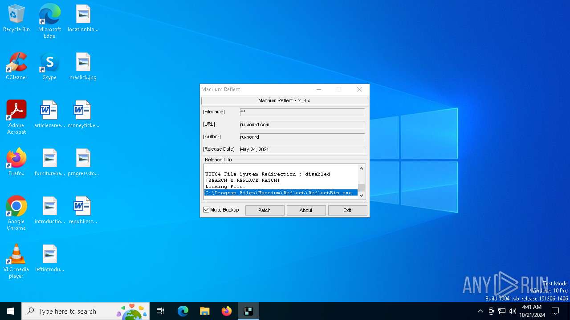Open the Action Center notifications icon

click(555, 311)
